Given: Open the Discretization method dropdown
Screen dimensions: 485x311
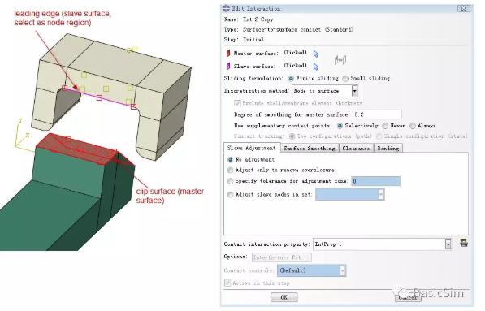Looking at the screenshot, I should coord(354,91).
